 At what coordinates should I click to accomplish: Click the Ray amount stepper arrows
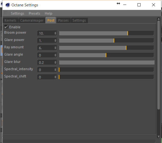pyautogui.click(x=55, y=48)
